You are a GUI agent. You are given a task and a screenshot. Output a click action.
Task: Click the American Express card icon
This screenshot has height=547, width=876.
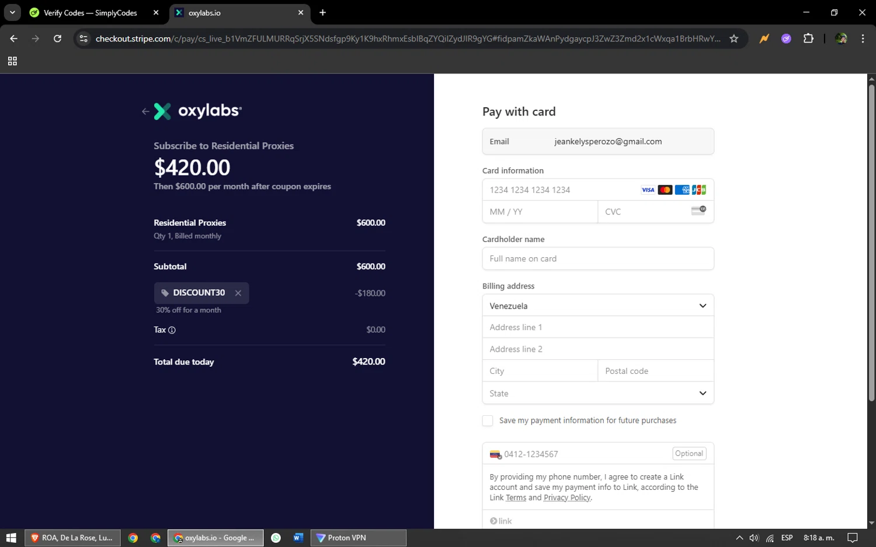pyautogui.click(x=682, y=190)
